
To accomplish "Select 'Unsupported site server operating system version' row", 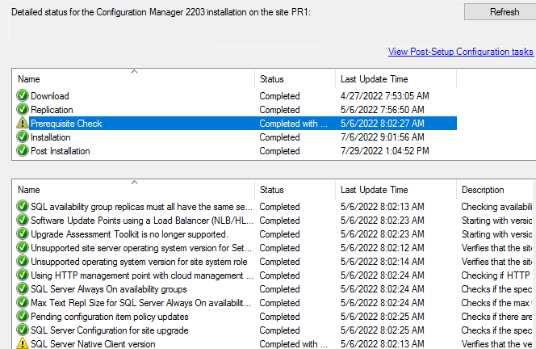I will pyautogui.click(x=276, y=248).
